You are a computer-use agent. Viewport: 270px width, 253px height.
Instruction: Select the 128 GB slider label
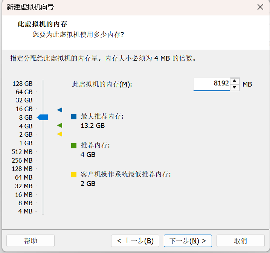23,83
